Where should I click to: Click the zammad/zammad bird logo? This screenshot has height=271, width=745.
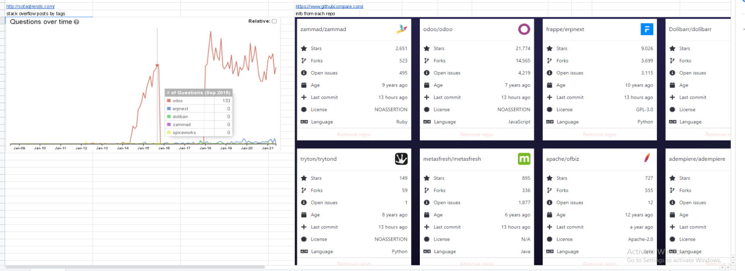coord(401,29)
